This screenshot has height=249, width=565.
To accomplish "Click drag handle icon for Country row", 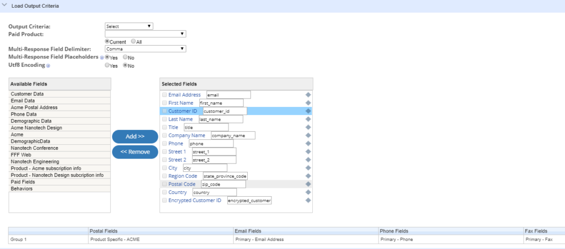I will coord(308,192).
